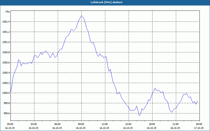Select the 1001,0 y-axis value
Image resolution: width=210 pixels, height=131 pixels.
point(6,42)
